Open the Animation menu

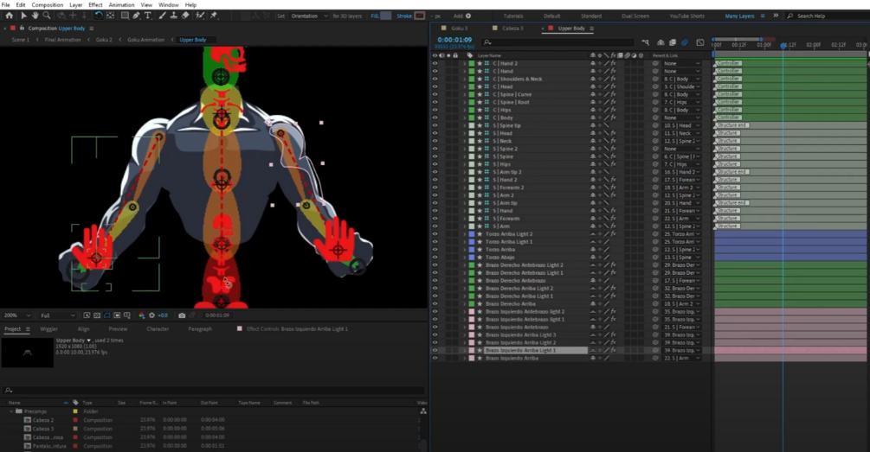(121, 5)
